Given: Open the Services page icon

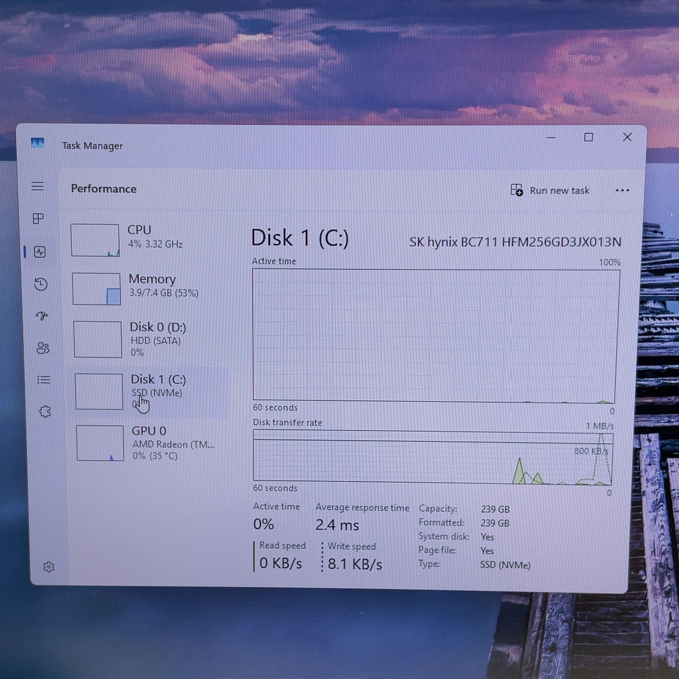Looking at the screenshot, I should (45, 412).
